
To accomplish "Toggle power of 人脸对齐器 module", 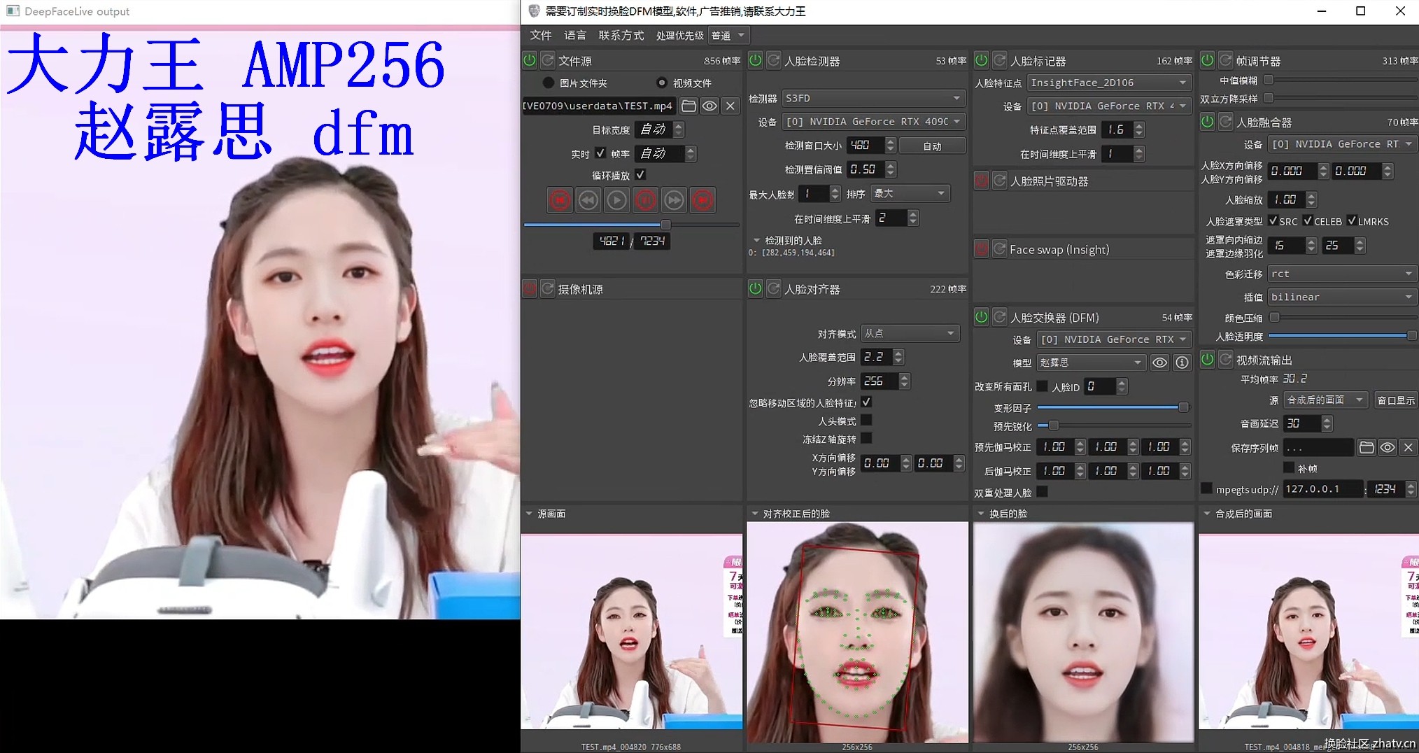I will [756, 288].
